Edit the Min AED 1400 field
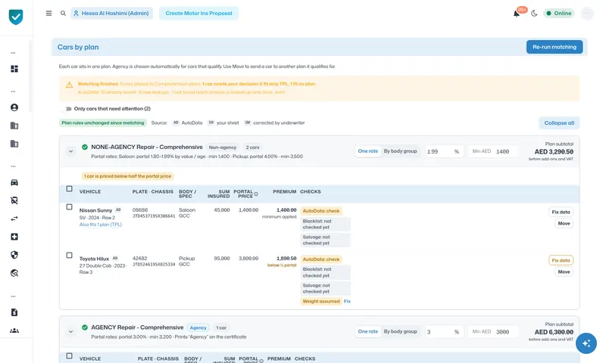Screen dimensions: 606x363 492,151
